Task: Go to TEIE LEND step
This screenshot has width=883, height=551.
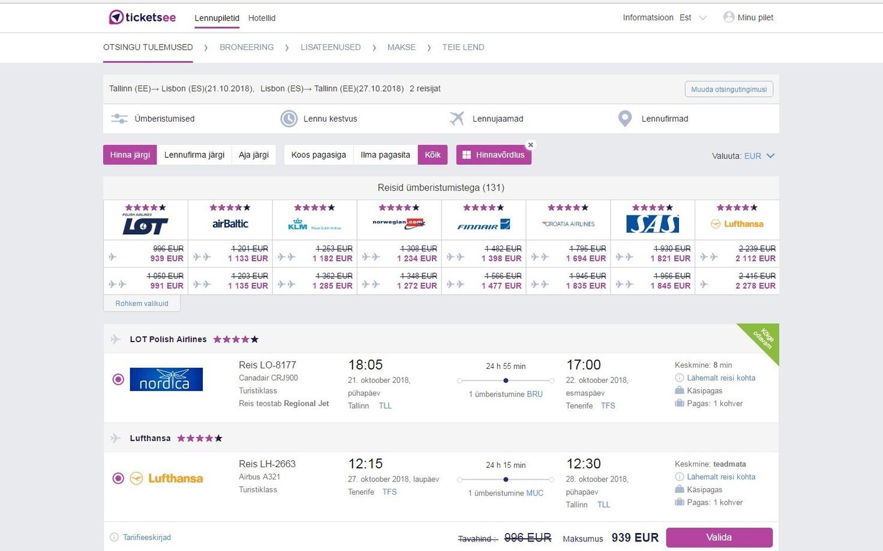Action: click(463, 47)
